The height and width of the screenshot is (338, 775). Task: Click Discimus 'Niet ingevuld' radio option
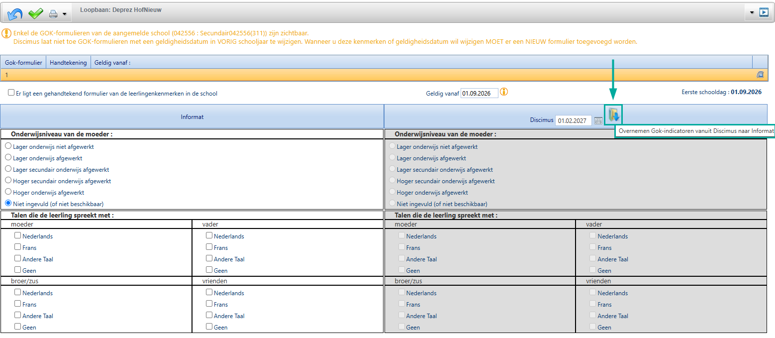392,203
